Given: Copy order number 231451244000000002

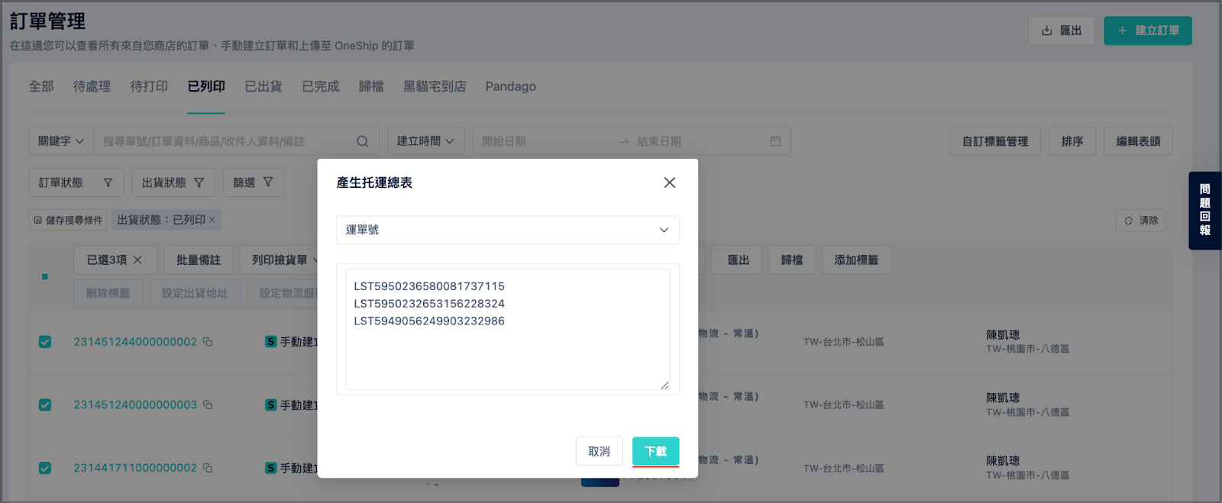Looking at the screenshot, I should 208,342.
